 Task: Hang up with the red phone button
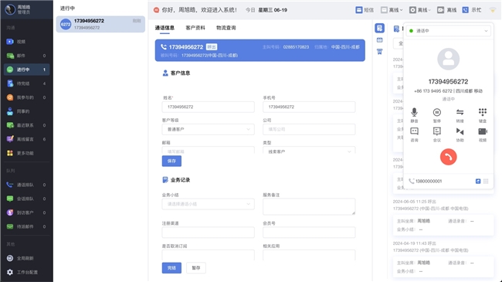(448, 157)
